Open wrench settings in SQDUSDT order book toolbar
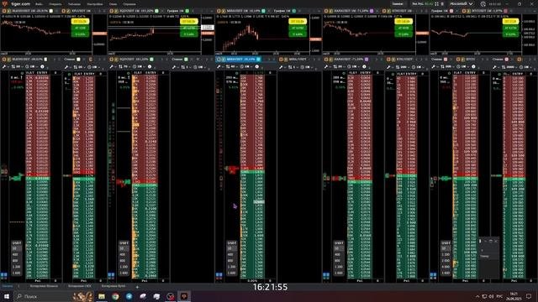The width and height of the screenshot is (538, 302). (112, 67)
